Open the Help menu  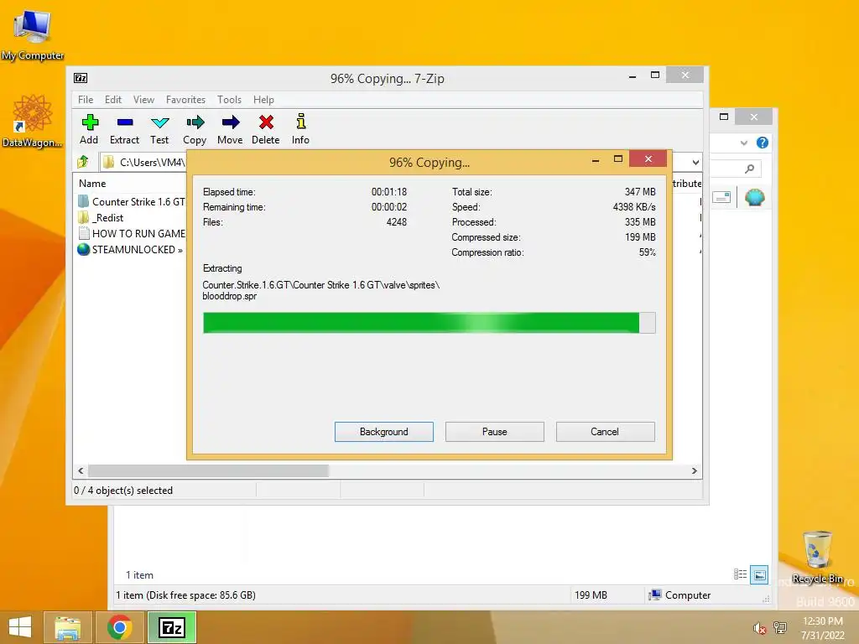point(263,100)
